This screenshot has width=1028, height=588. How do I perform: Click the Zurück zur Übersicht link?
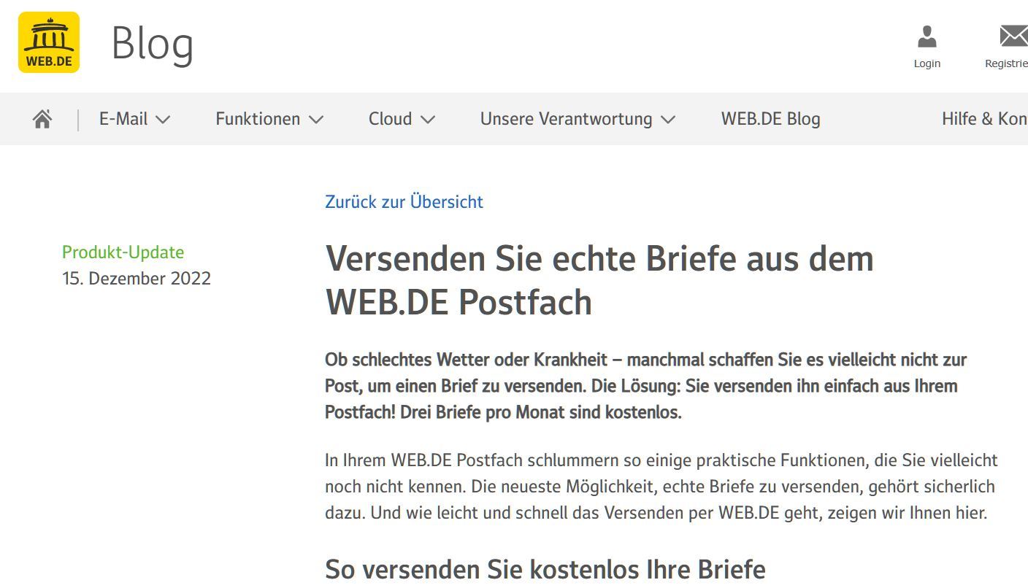[x=404, y=202]
